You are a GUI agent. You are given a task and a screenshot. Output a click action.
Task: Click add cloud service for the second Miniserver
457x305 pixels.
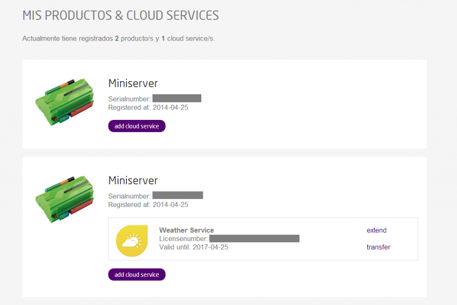point(137,274)
